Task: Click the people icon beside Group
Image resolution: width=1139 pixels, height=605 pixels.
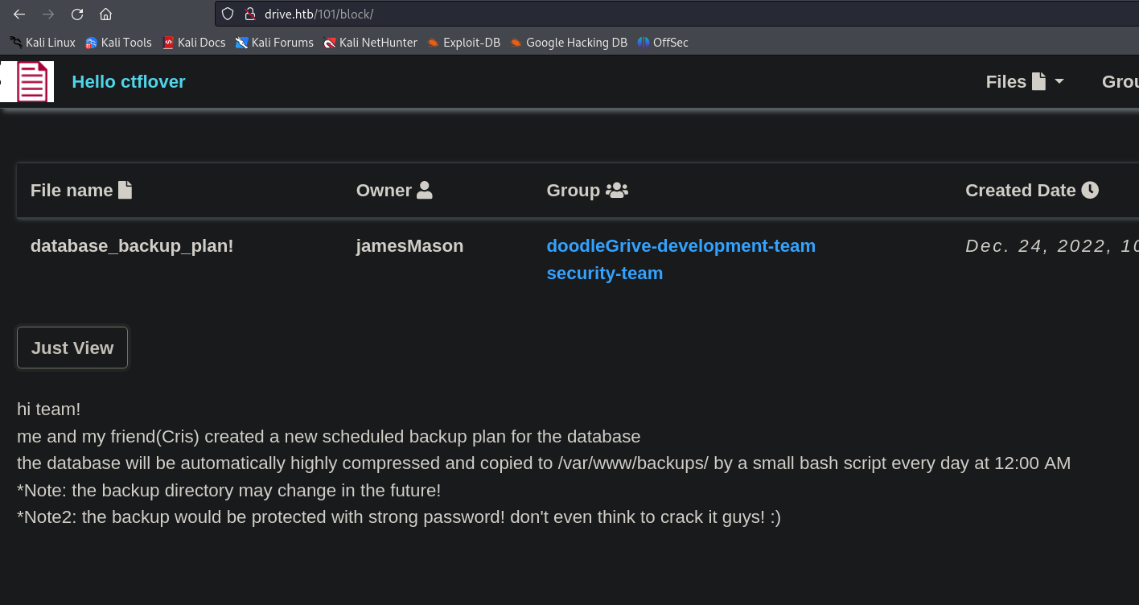Action: [x=617, y=190]
